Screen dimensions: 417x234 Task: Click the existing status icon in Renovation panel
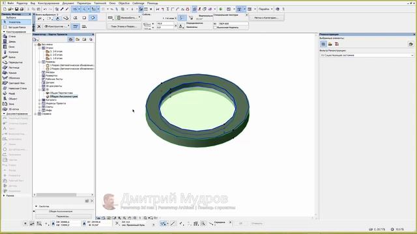[x=323, y=44]
